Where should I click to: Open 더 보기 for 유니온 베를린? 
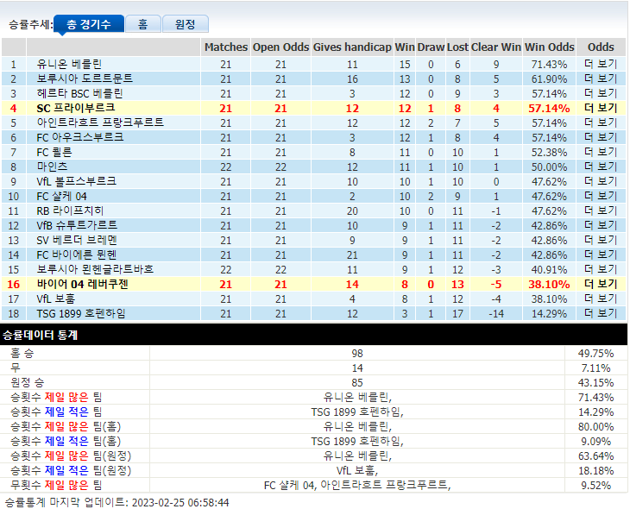601,65
